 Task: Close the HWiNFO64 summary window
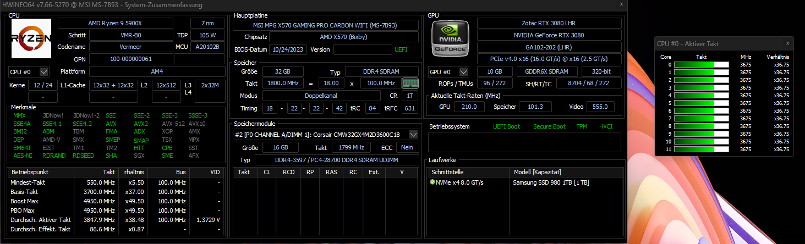[621, 4]
